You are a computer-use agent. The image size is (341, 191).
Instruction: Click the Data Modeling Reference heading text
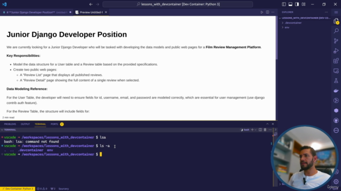(27, 89)
